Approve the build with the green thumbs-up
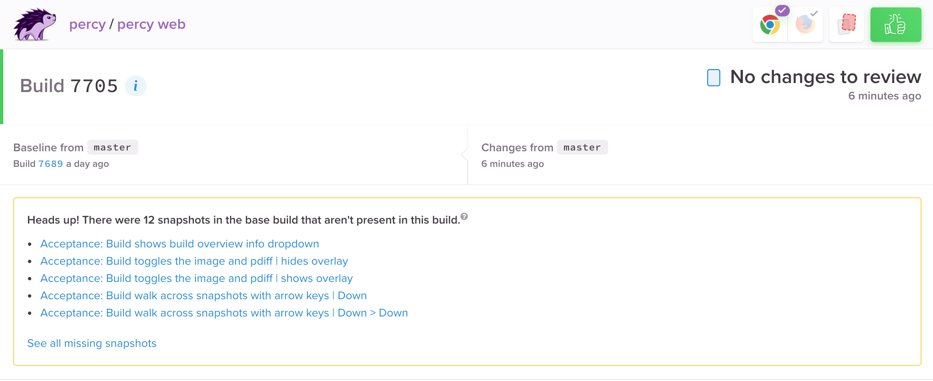 tap(896, 24)
